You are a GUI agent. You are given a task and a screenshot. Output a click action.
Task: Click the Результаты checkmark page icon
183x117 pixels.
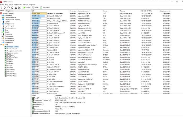pos(41,8)
